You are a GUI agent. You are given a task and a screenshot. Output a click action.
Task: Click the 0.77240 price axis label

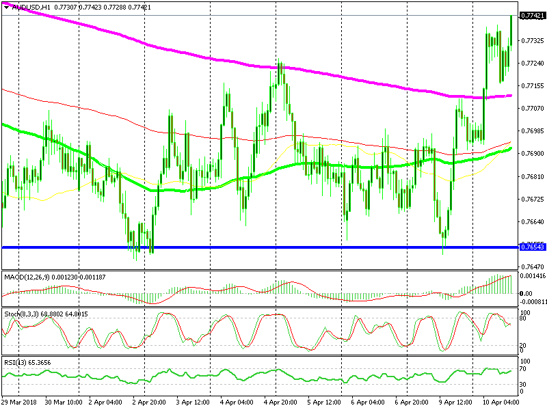(533, 63)
